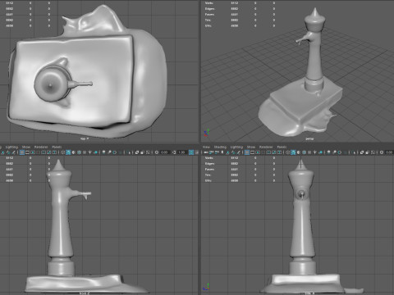Open Camera Attributes icon in front view toolbar
Viewport: 394px width, 295px height.
coord(217,152)
